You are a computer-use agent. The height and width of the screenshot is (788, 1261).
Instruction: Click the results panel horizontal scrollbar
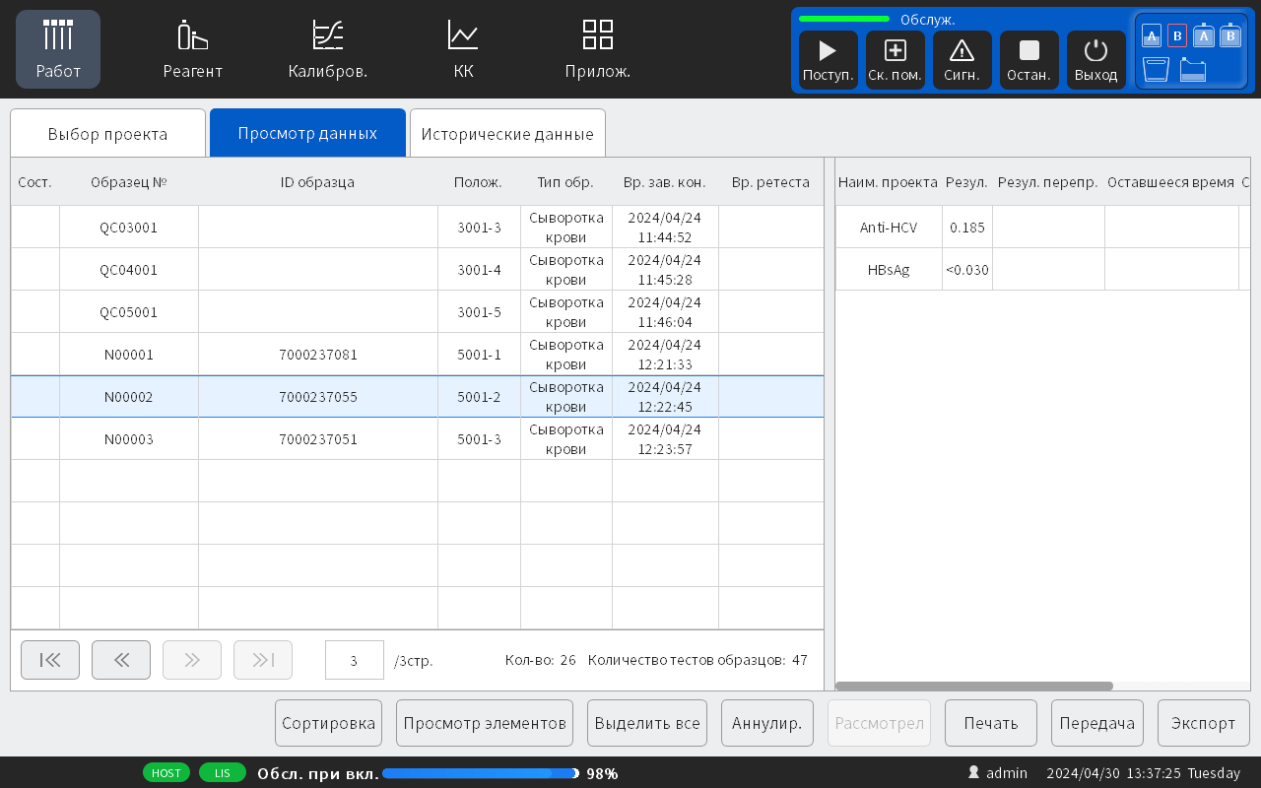pos(974,686)
